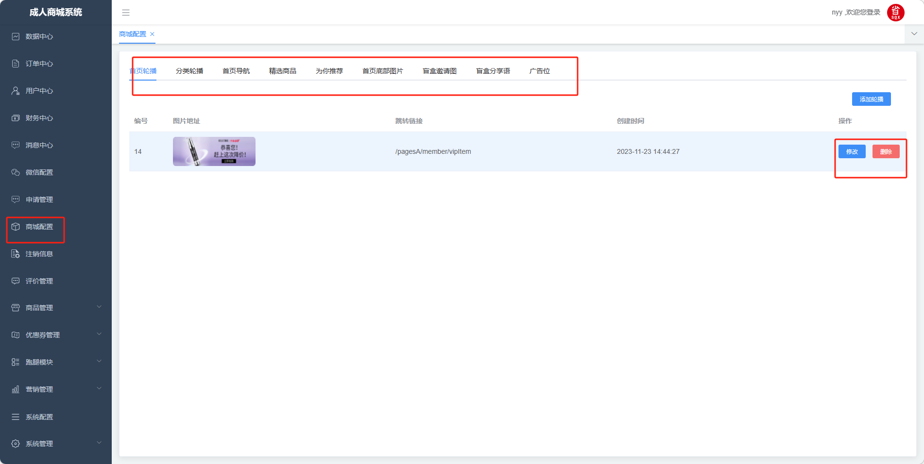The height and width of the screenshot is (464, 924).
Task: Switch to the 分类轮播 tab
Action: (189, 71)
